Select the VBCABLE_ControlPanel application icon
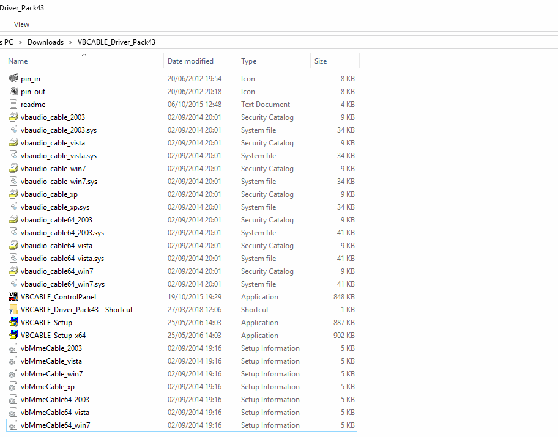This screenshot has height=437, width=558. 14,297
